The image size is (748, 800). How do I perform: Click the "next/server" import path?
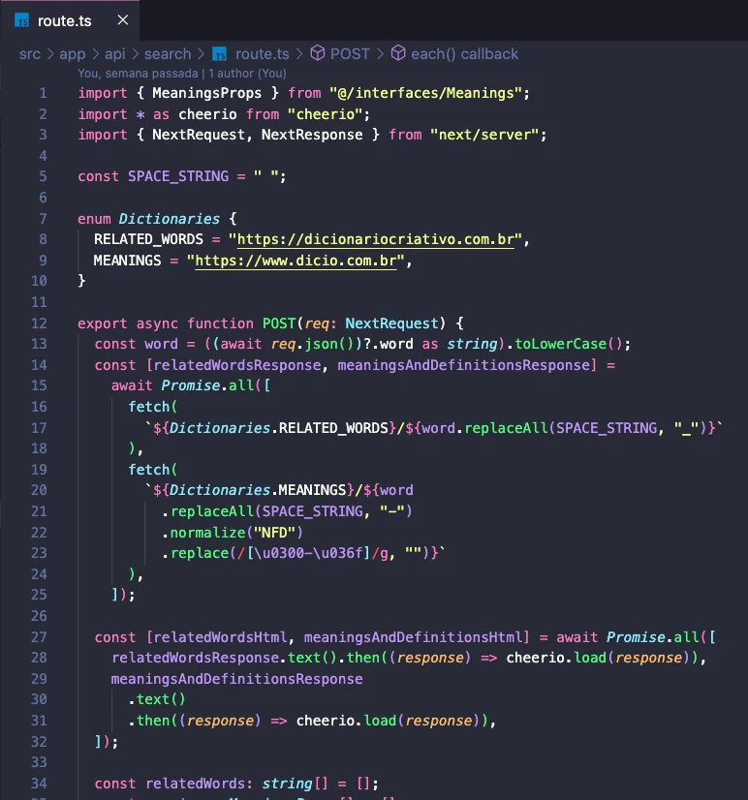(484, 135)
